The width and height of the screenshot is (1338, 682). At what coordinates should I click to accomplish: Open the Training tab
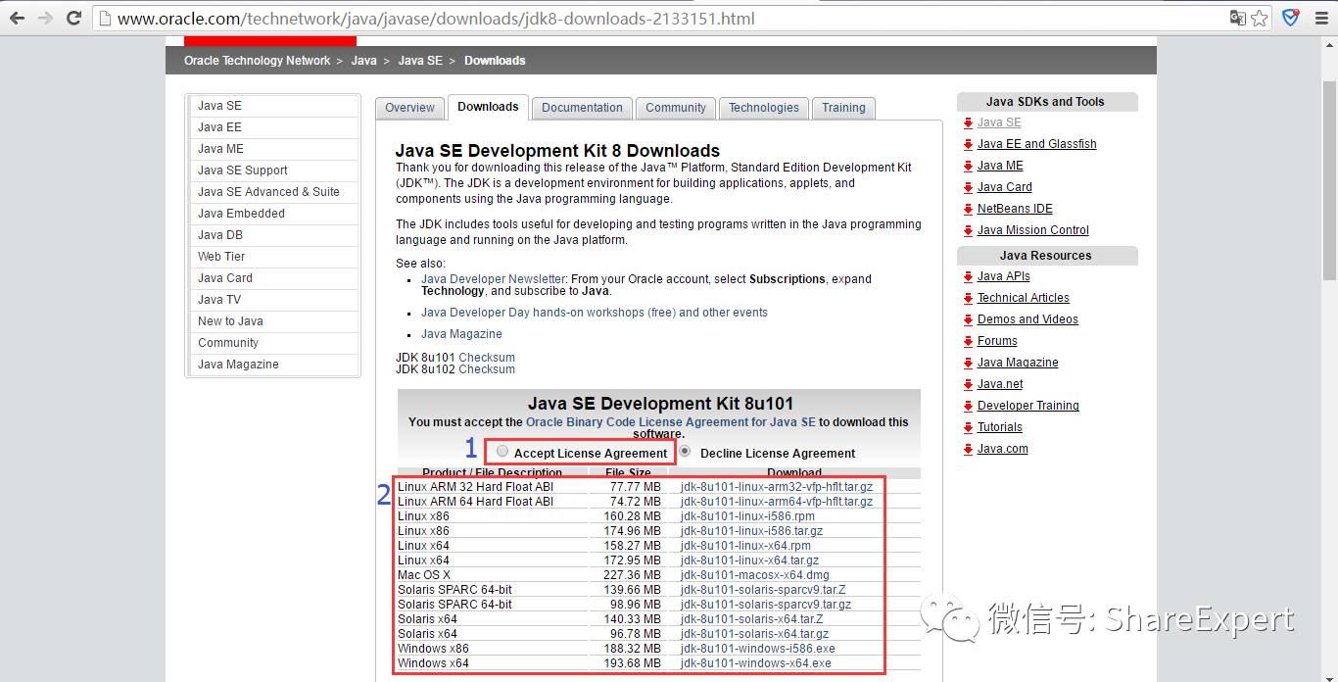coord(843,108)
